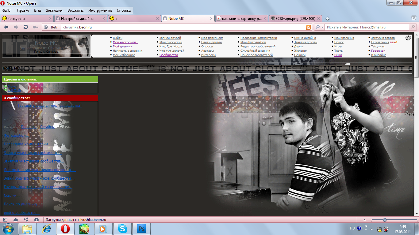This screenshot has height=235, width=419.
Task: Click the Reload page icon
Action: [x=26, y=27]
